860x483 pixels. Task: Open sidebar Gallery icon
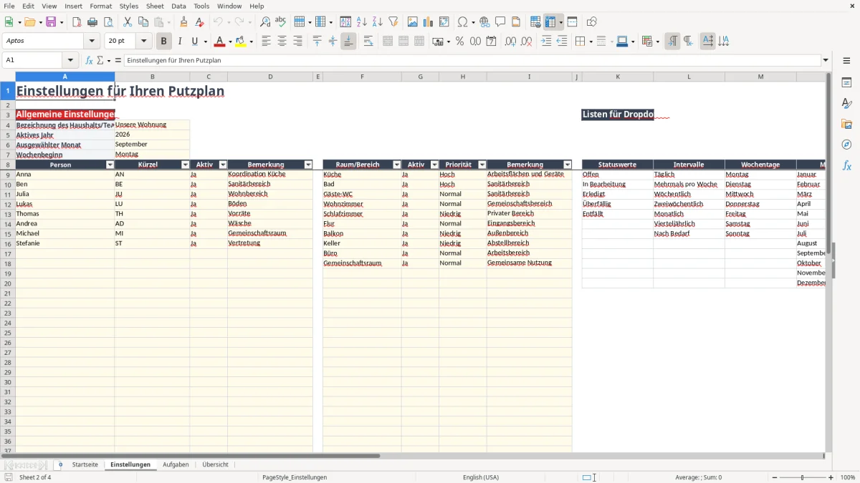[x=846, y=124]
